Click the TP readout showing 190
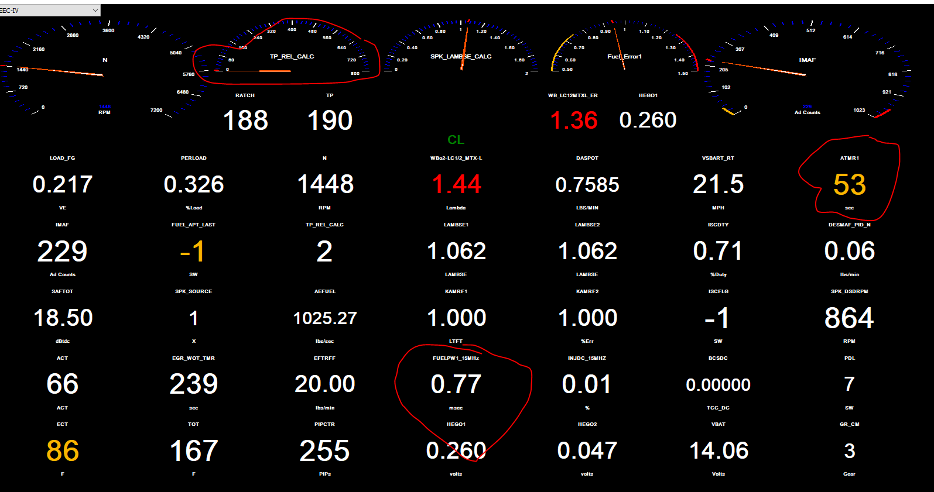Image resolution: width=934 pixels, height=492 pixels. click(x=330, y=121)
